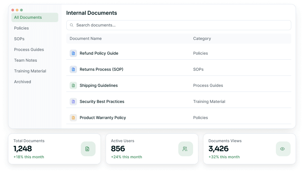This screenshot has width=304, height=171.
Task: Click the Category column header
Action: click(x=202, y=39)
